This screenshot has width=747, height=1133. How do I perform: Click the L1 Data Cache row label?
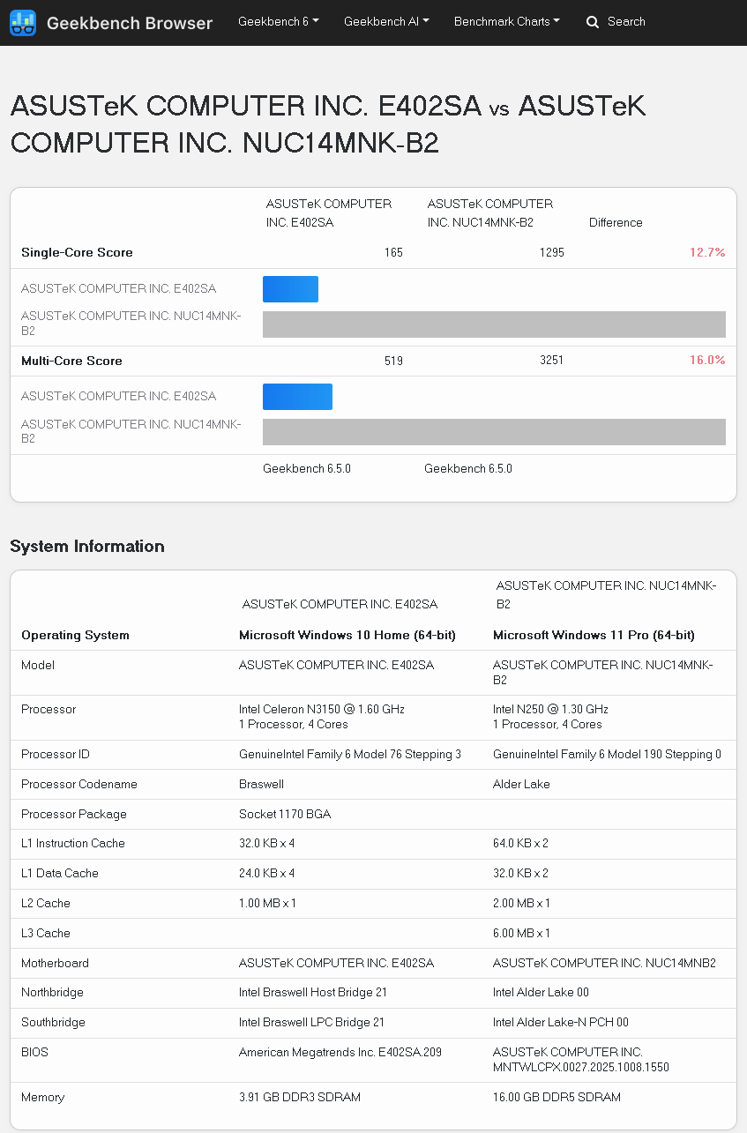tap(60, 873)
